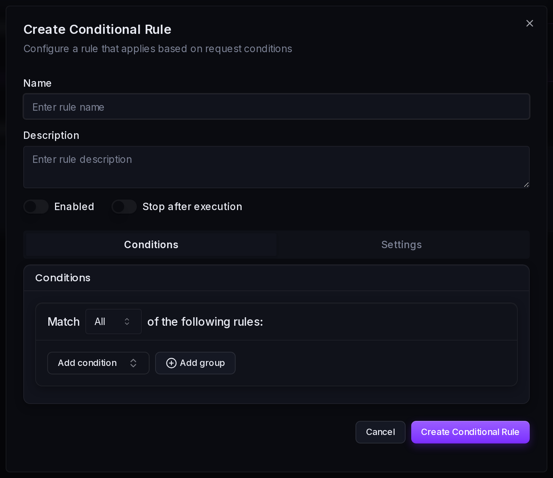Viewport: 553px width, 478px height.
Task: Close the Create Conditional Rule dialog
Action: (x=529, y=23)
